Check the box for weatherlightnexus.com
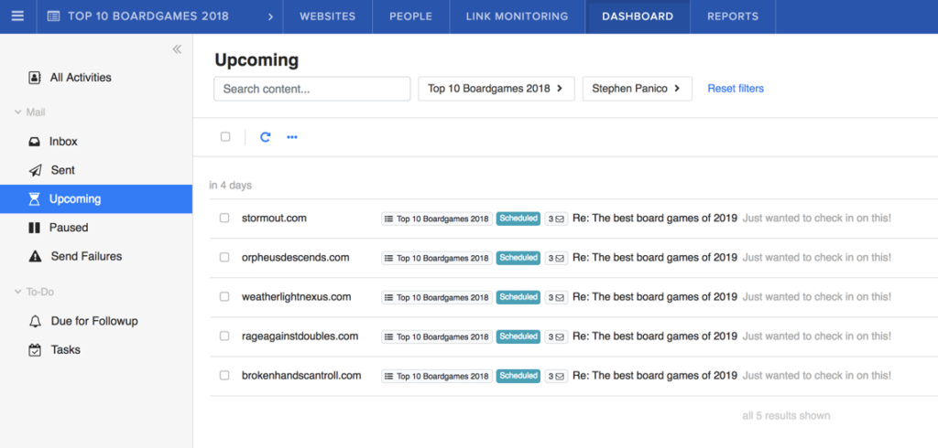Screen dimensions: 938x448 [224, 297]
